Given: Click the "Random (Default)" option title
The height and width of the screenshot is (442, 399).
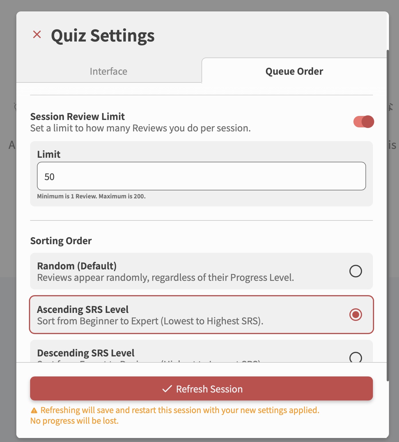Looking at the screenshot, I should coord(77,266).
